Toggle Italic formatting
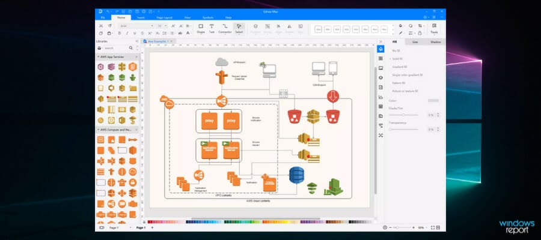The image size is (541, 240). point(127,34)
